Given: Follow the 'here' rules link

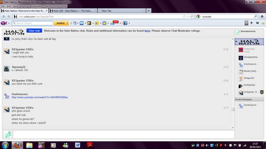Looking at the screenshot, I should pyautogui.click(x=147, y=31).
